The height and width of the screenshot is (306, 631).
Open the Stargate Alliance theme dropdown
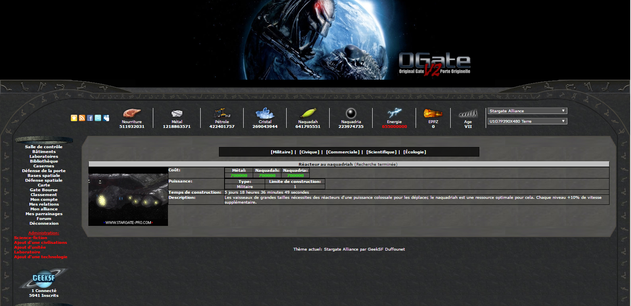pos(527,111)
